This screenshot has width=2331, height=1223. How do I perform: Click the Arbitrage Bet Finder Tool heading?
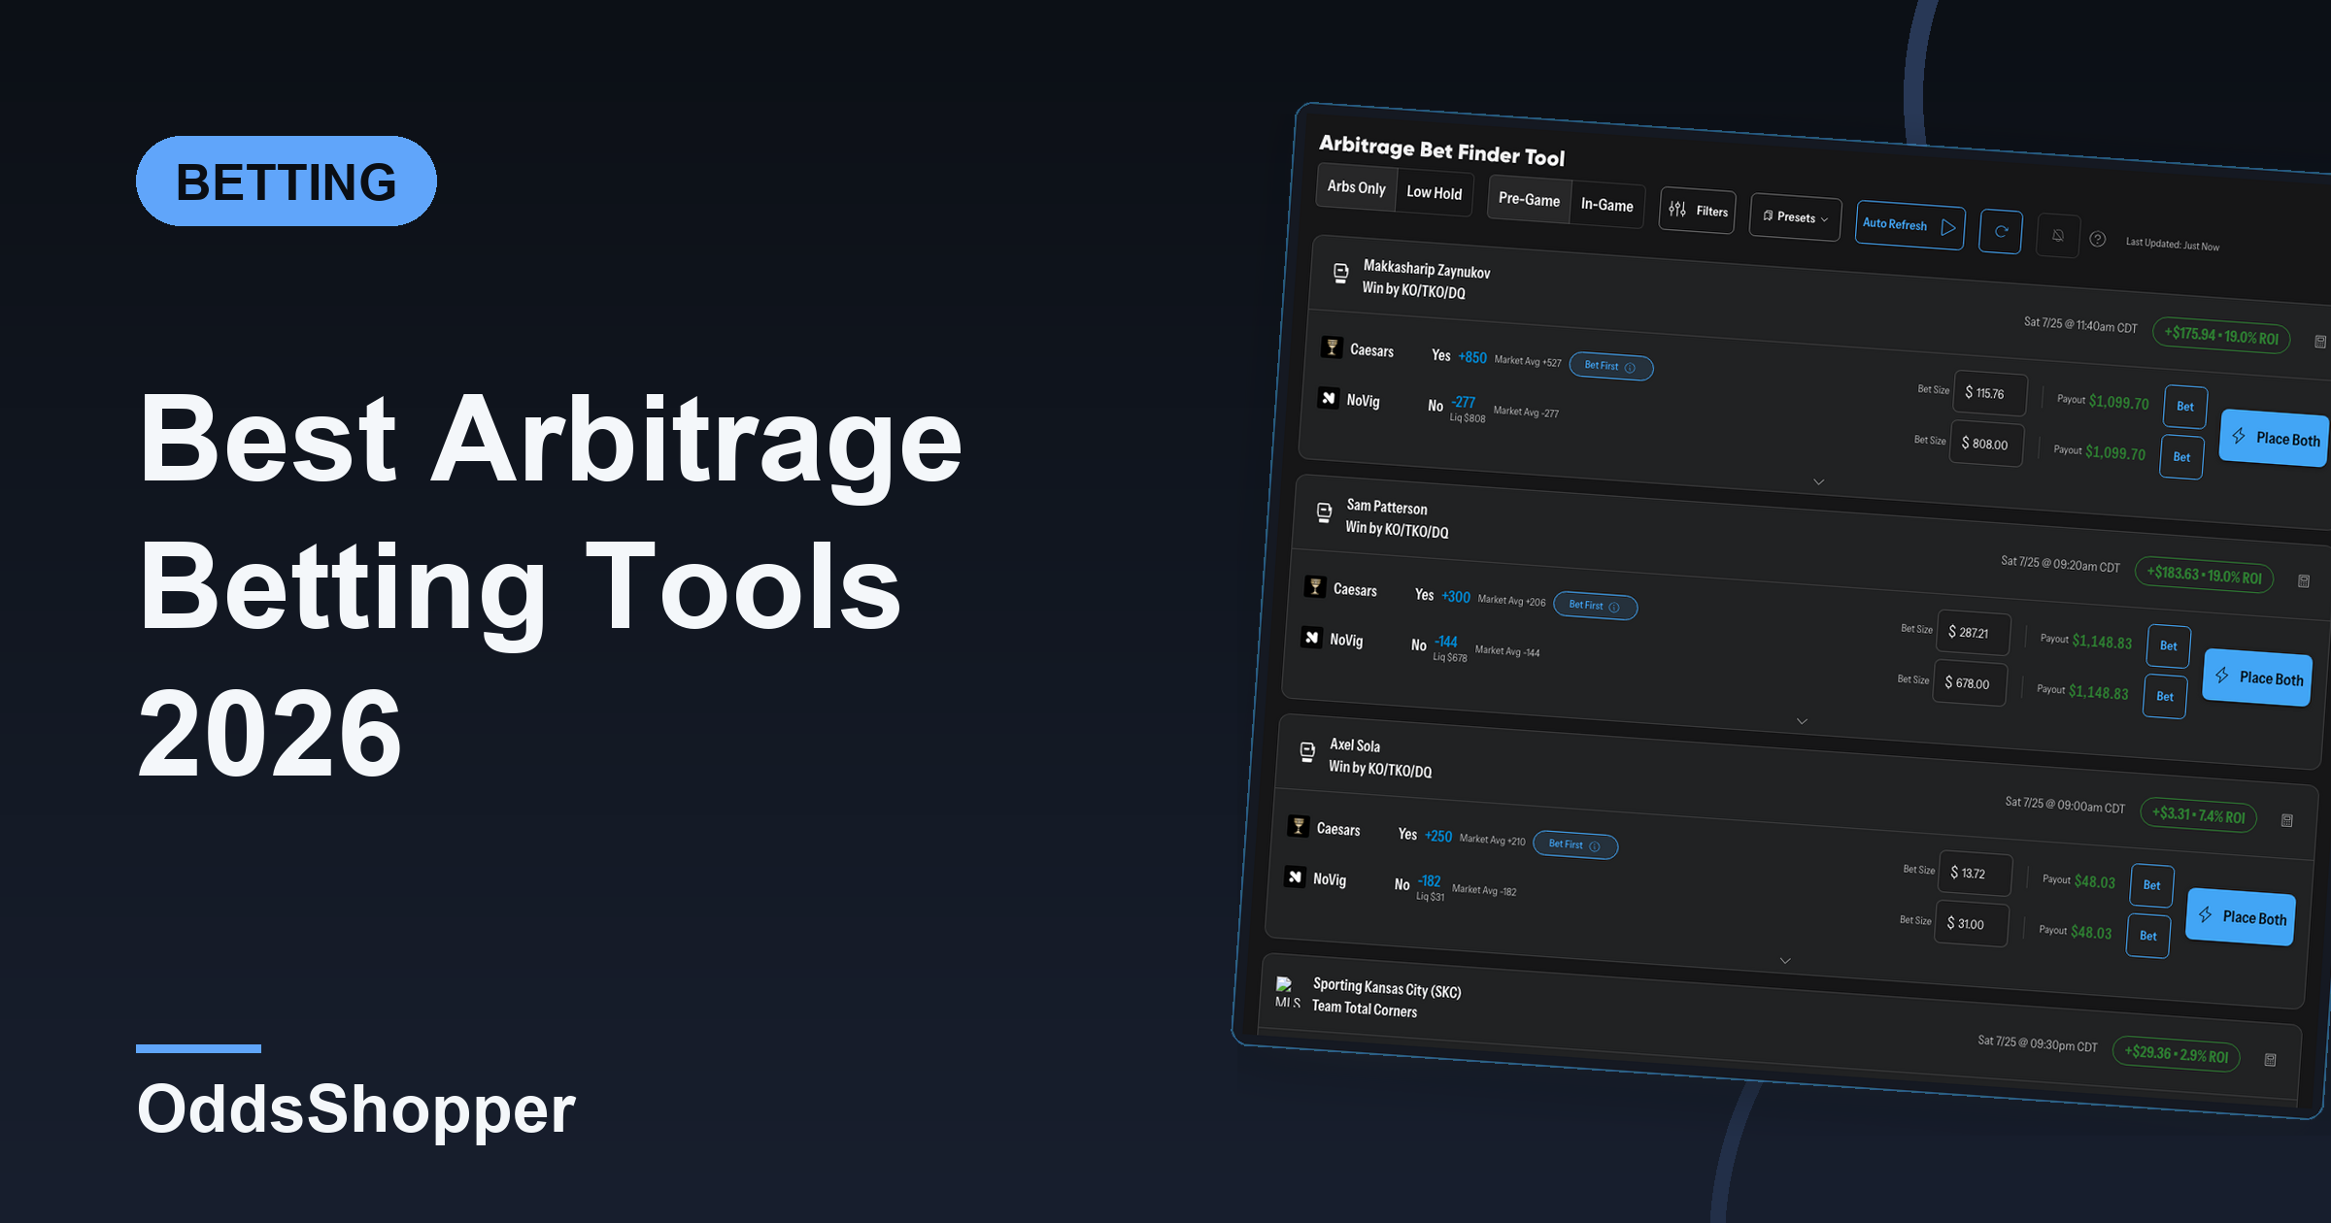tap(1441, 150)
